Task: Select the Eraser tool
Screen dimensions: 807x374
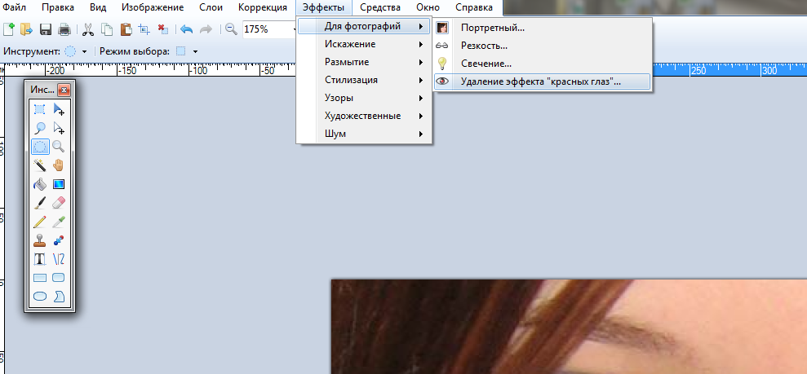Action: (x=60, y=202)
